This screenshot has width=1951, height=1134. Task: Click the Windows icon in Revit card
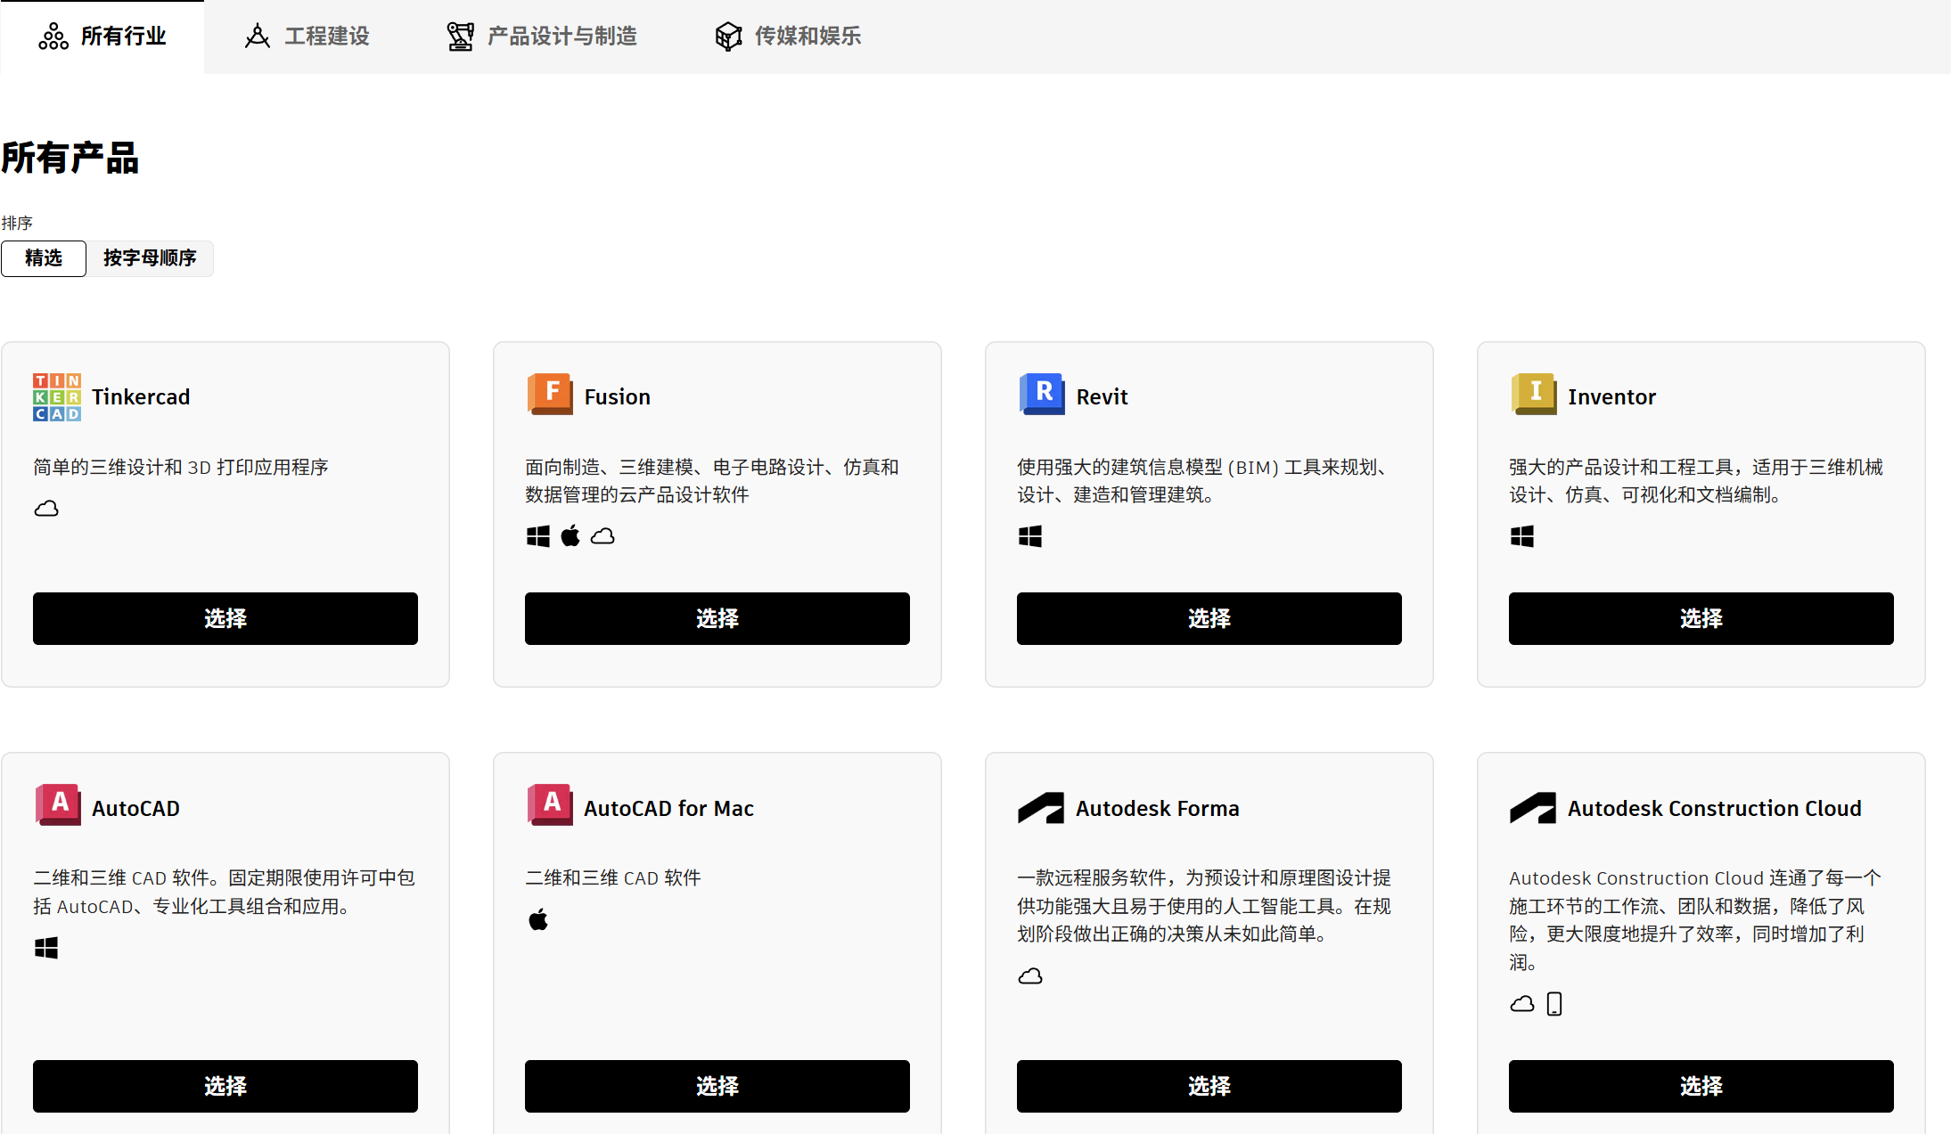tap(1030, 536)
